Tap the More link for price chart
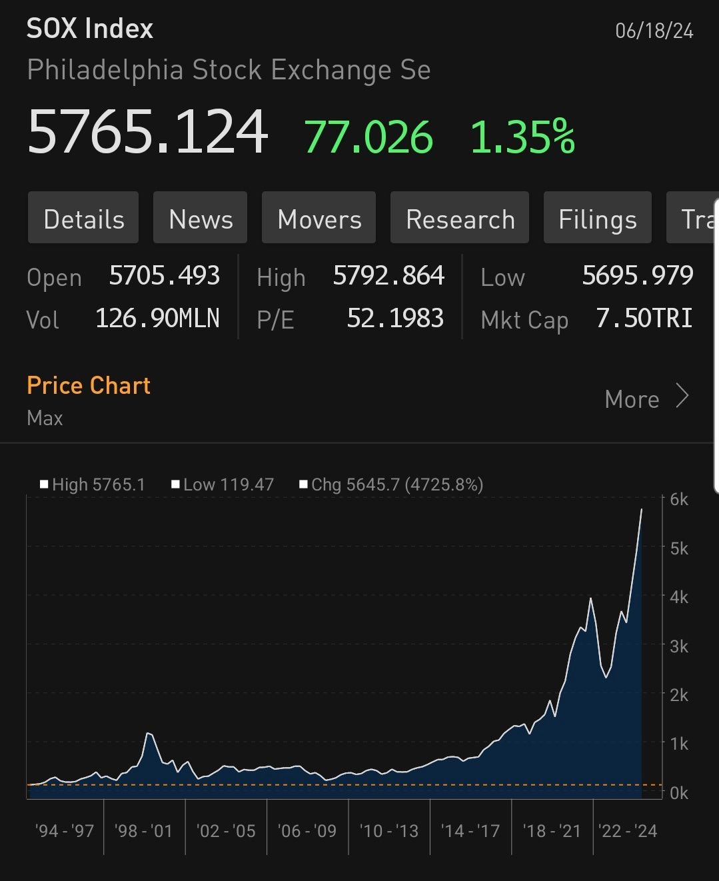719x881 pixels. click(x=632, y=399)
